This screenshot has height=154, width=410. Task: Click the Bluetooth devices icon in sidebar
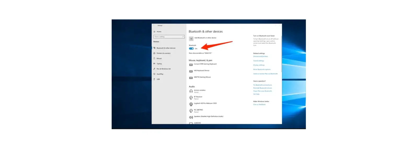[x=154, y=48]
